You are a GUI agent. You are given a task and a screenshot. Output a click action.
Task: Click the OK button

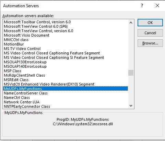[150, 23]
